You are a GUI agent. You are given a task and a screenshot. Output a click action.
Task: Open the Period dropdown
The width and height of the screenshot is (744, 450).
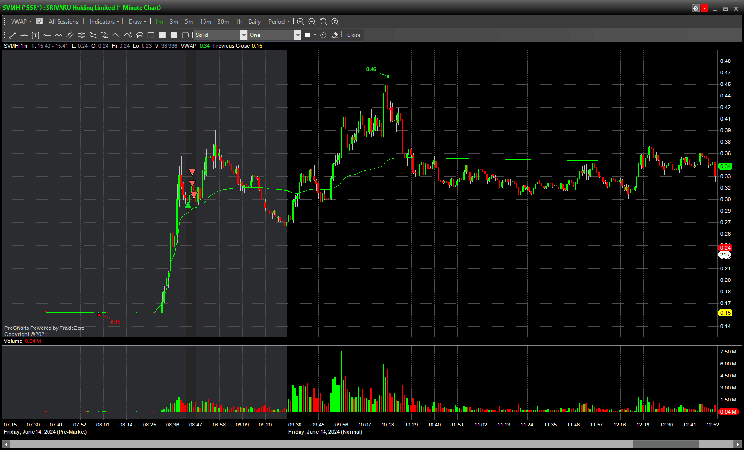[278, 22]
